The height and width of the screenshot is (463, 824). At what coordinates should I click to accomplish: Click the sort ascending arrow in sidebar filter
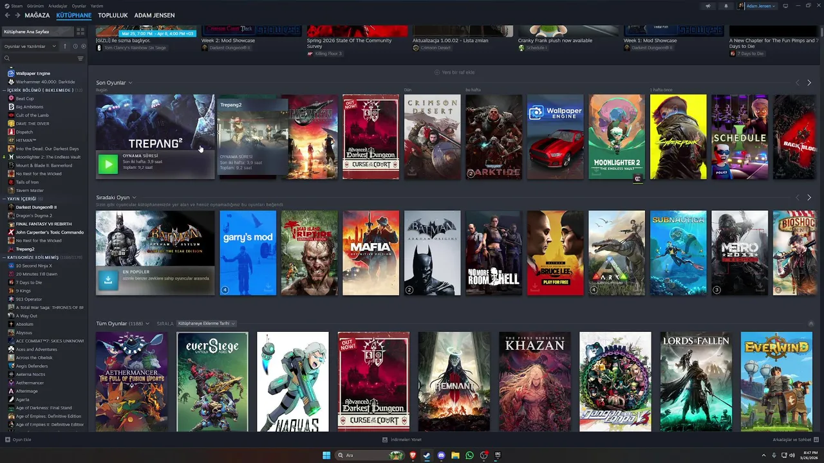pos(64,46)
